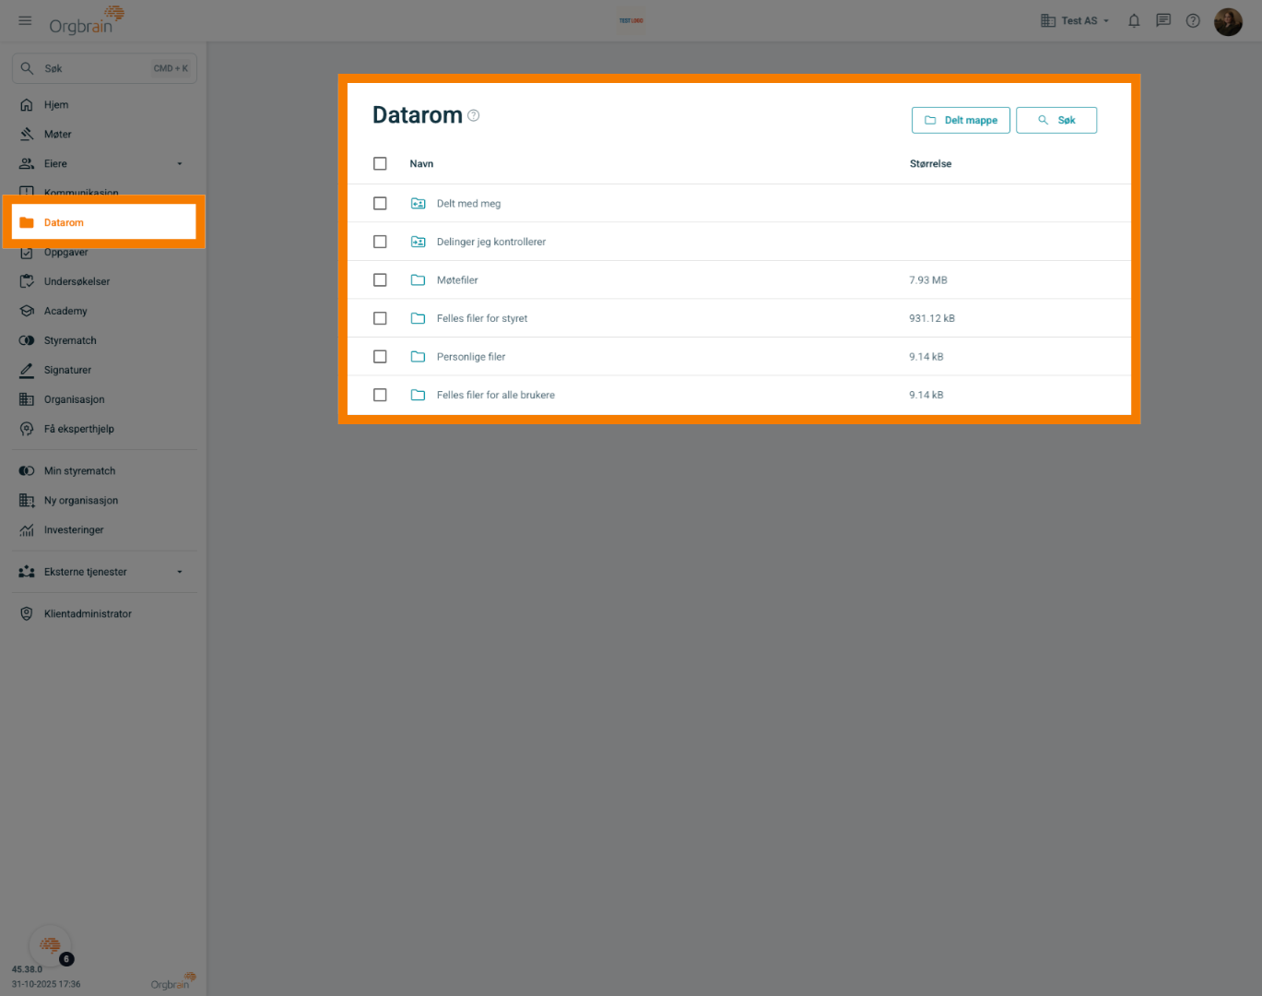Click the Delt mappe button
The width and height of the screenshot is (1262, 996).
(961, 120)
